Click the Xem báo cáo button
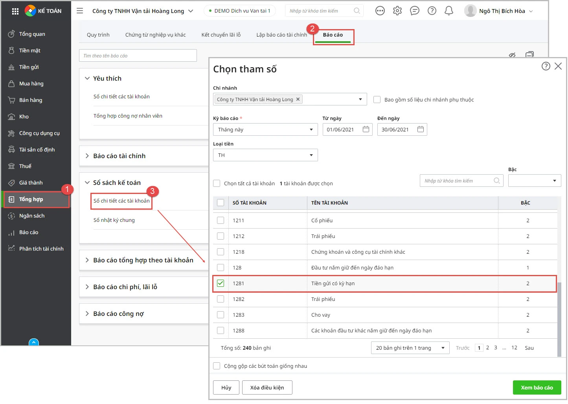This screenshot has height=404, width=568. pos(537,387)
